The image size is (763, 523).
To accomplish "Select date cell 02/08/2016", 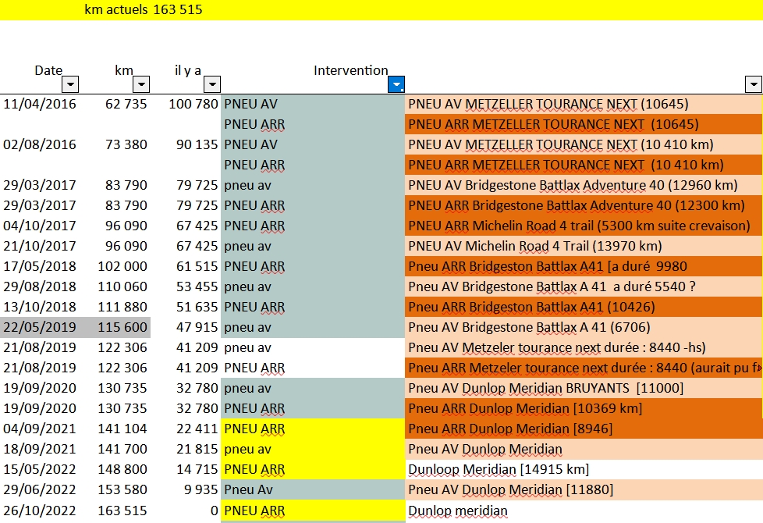I will (x=40, y=144).
